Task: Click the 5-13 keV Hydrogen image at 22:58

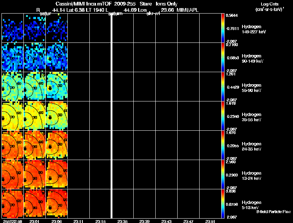Action: point(12,204)
